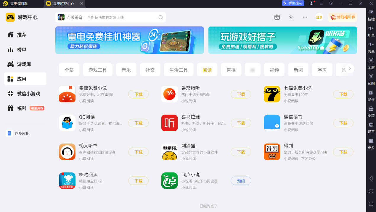The width and height of the screenshot is (376, 212).
Task: Claim coupons via 领取福利券
Action: [342, 17]
